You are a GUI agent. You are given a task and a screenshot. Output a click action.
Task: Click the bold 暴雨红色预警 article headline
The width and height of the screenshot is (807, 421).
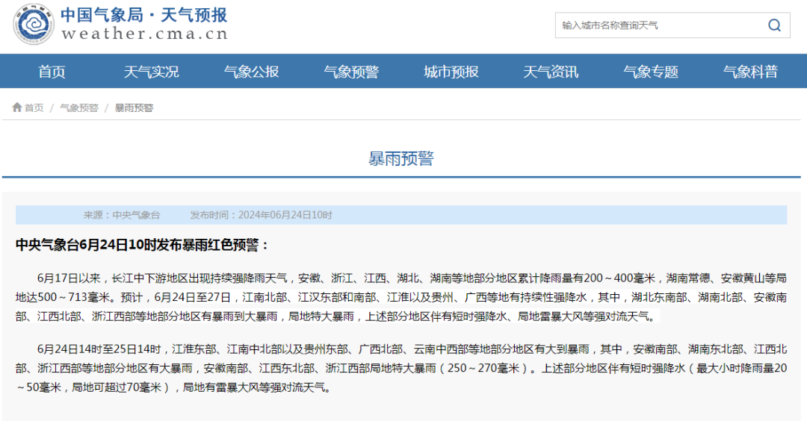pyautogui.click(x=142, y=245)
